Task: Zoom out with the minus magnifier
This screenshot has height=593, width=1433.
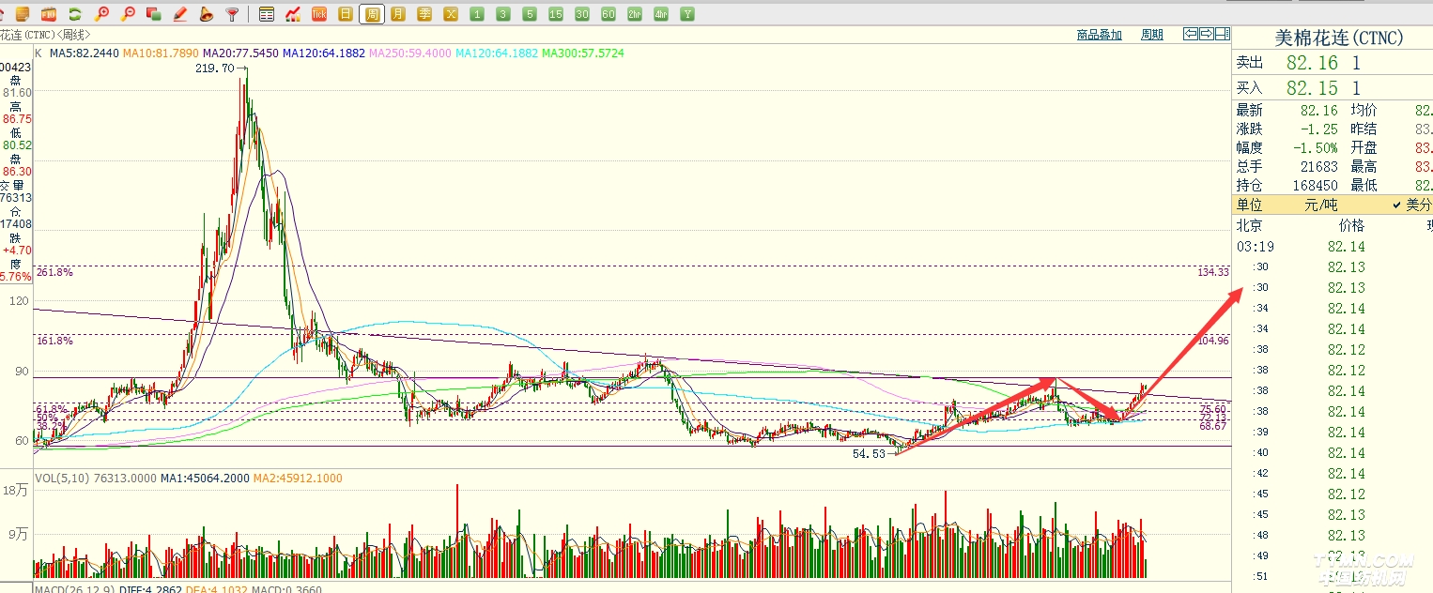Action: pos(128,14)
